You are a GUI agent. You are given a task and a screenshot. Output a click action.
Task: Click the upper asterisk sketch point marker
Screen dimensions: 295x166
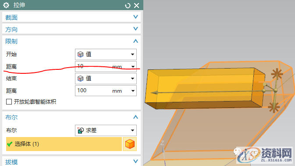(x=277, y=74)
